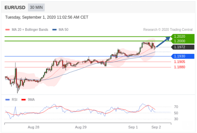This screenshot has width=197, height=133.
Task: Click the red 1.1905 support level label
Action: 179,62
